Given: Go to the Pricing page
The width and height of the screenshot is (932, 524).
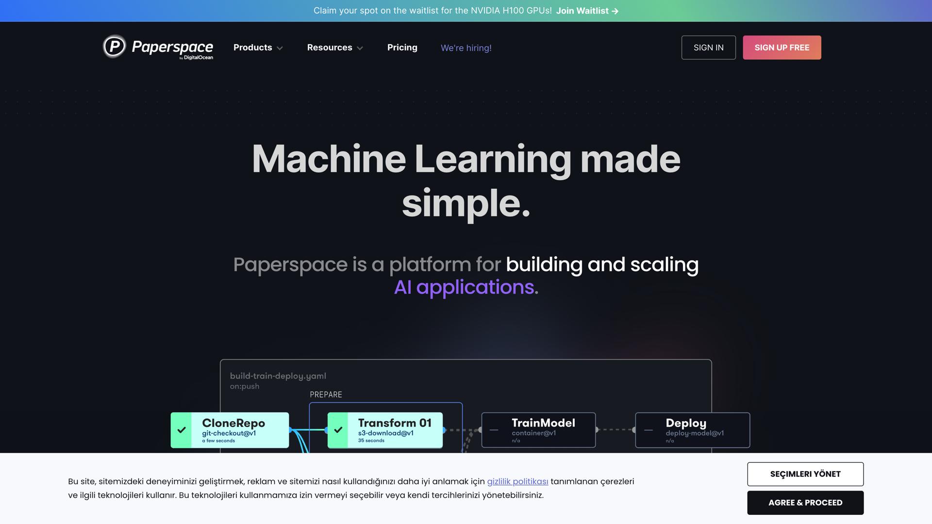Looking at the screenshot, I should pyautogui.click(x=402, y=48).
